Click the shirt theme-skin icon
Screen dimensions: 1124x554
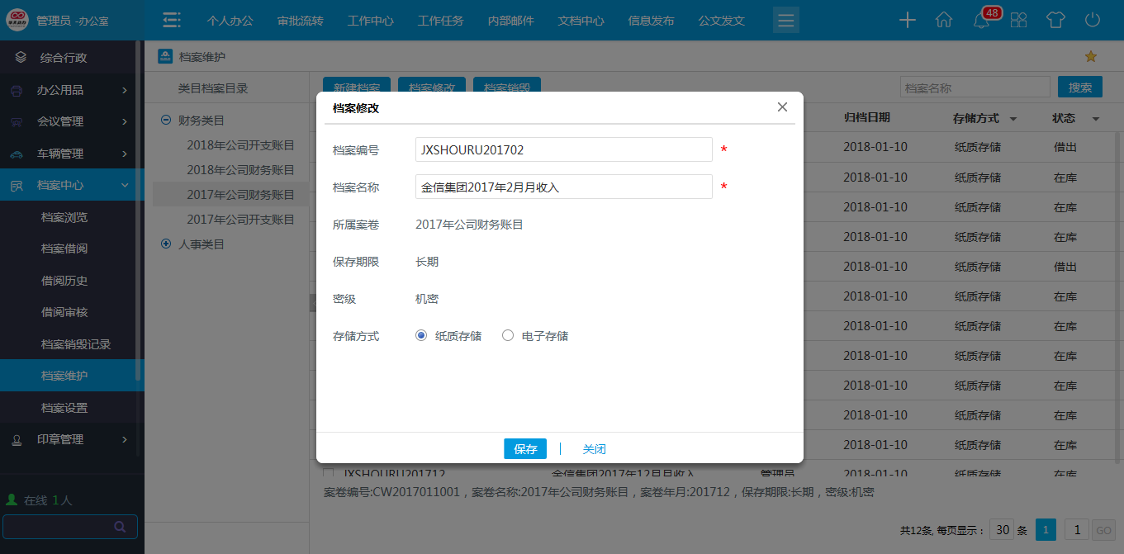click(x=1055, y=20)
